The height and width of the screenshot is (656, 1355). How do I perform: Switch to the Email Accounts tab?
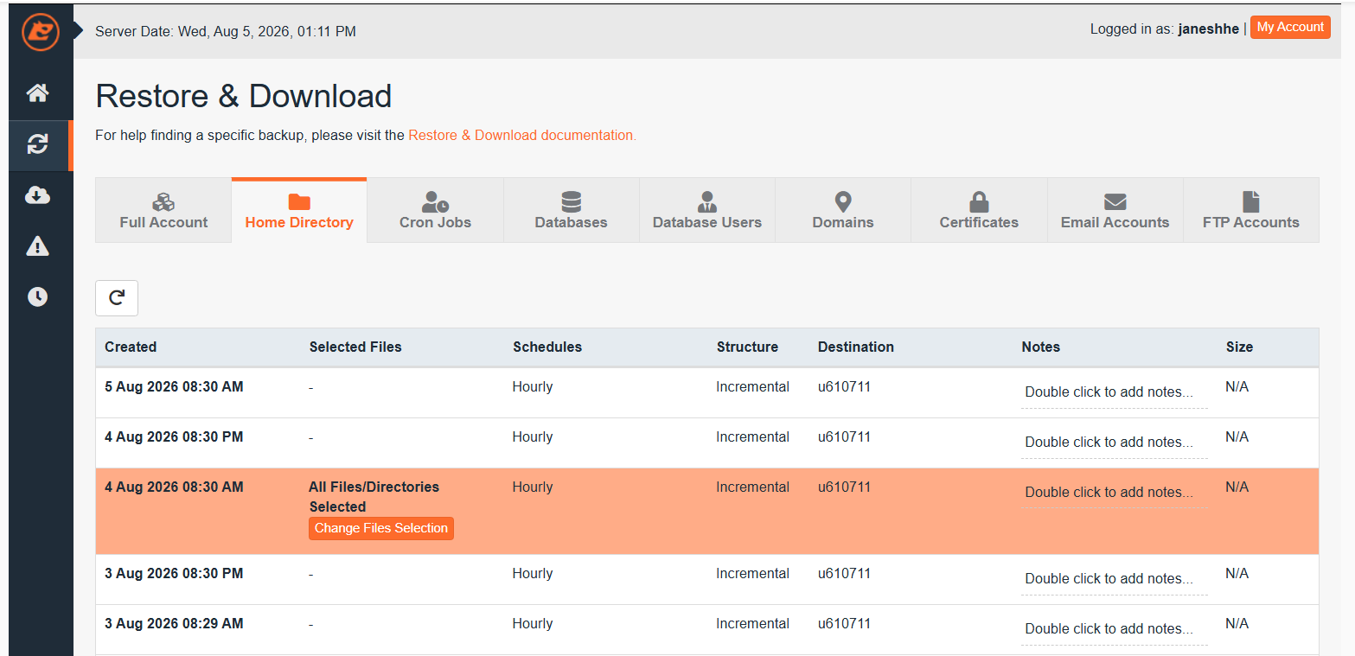click(1115, 210)
